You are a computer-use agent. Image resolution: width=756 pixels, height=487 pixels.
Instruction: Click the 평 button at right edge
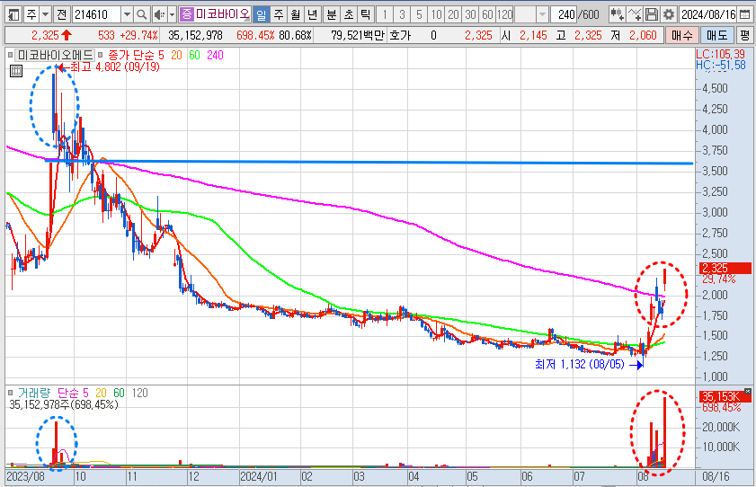pos(745,35)
